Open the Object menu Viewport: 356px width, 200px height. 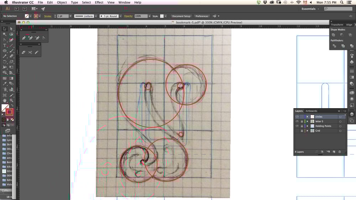pos(62,2)
